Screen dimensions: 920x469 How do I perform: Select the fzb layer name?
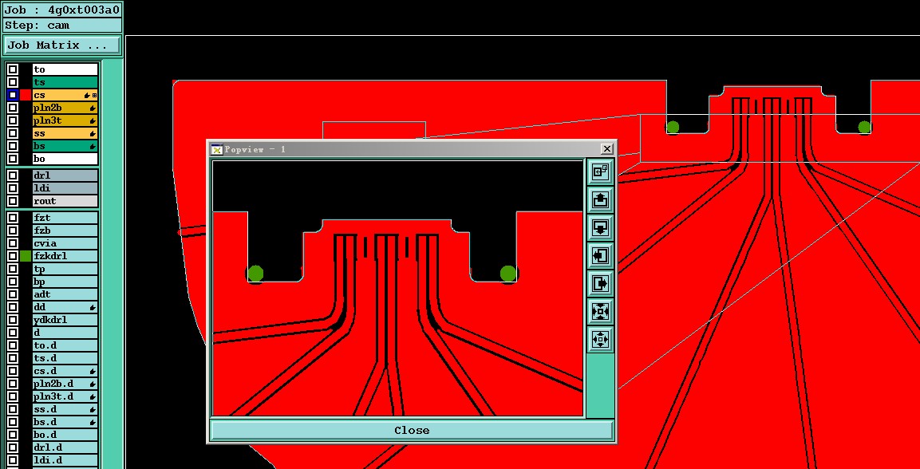(x=65, y=231)
